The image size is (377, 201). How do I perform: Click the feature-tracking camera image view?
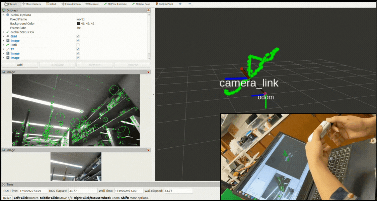(76, 110)
